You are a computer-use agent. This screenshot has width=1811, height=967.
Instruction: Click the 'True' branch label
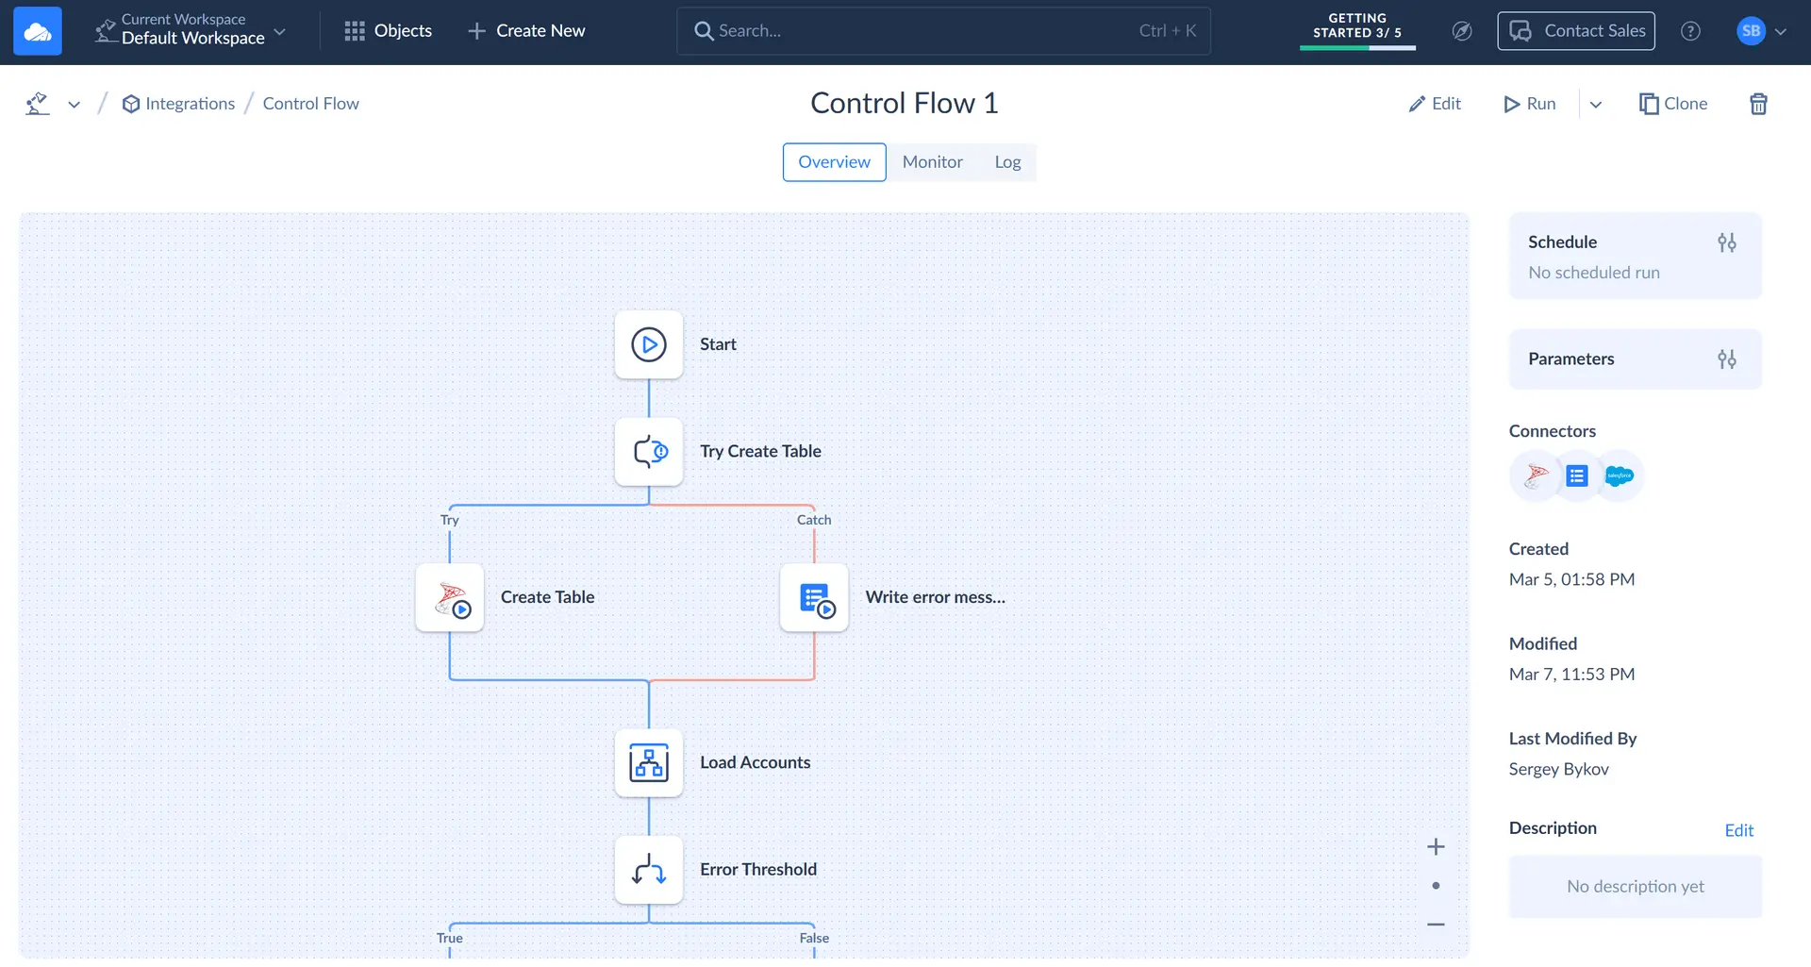click(449, 938)
